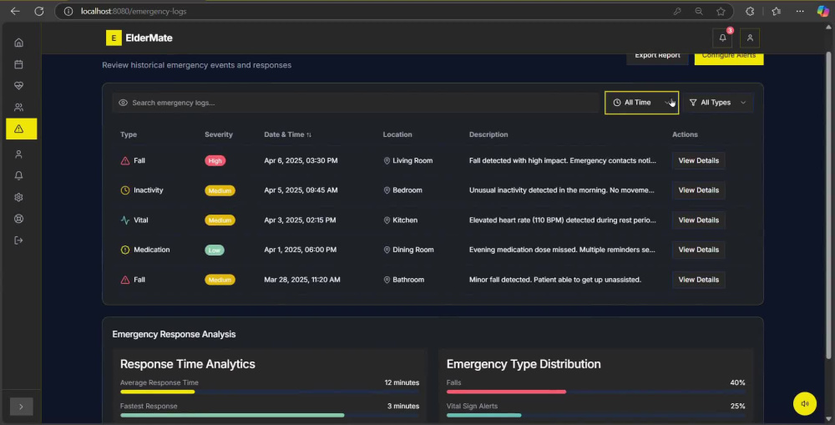This screenshot has height=425, width=835.
Task: Click the Mar 28, 2025, 11:20 AM cell
Action: [x=302, y=280]
